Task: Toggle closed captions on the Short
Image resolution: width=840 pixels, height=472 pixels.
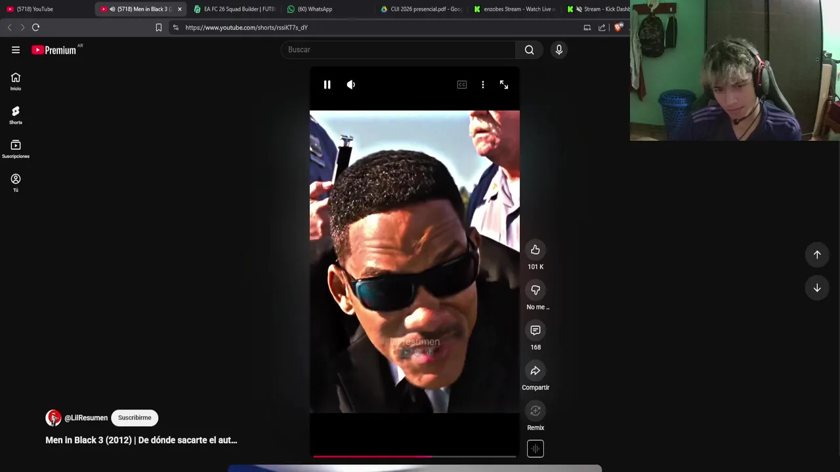Action: pos(462,85)
